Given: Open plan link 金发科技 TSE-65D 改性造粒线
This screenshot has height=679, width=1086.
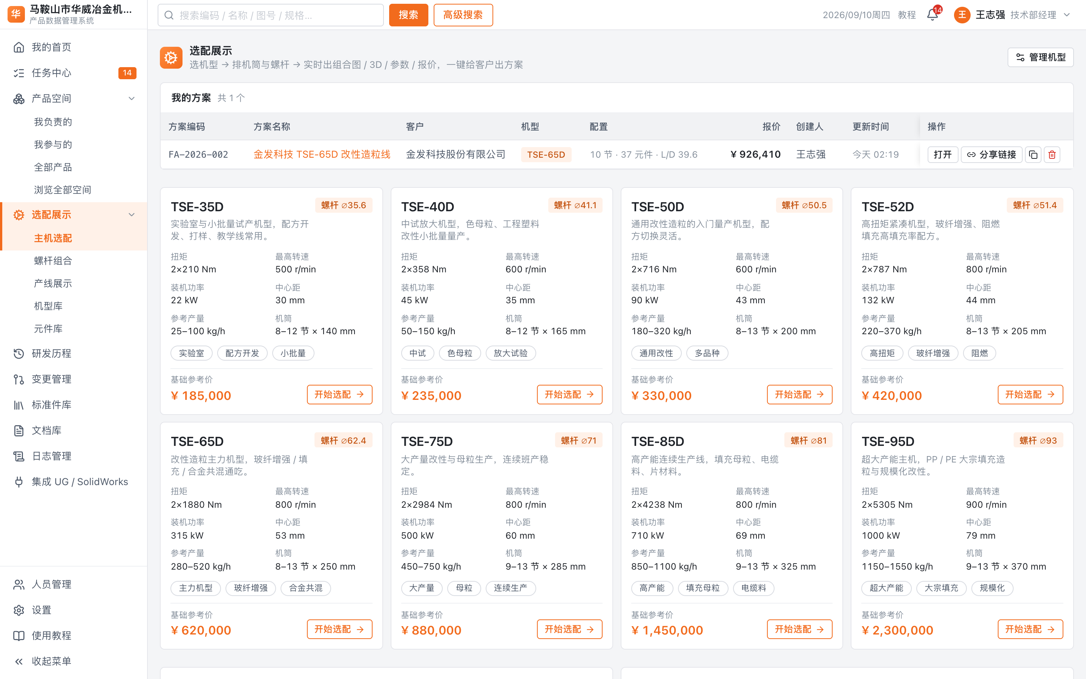Looking at the screenshot, I should click(x=322, y=155).
